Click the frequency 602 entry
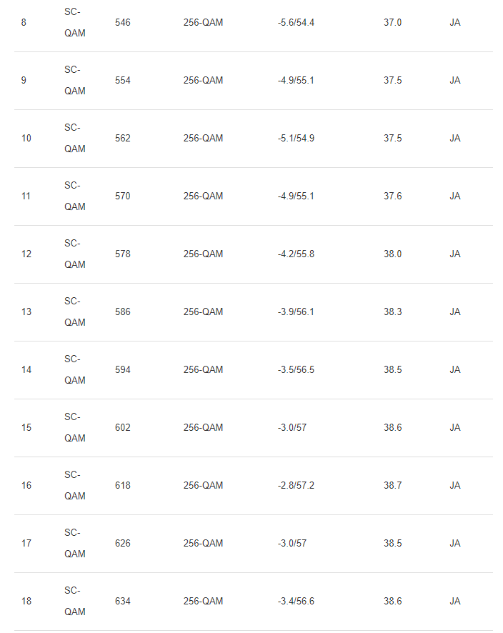 tap(123, 428)
